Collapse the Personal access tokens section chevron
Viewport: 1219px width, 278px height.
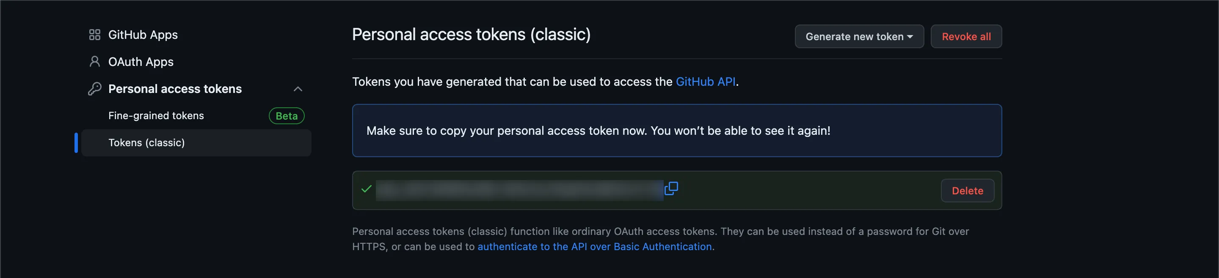[x=298, y=89]
